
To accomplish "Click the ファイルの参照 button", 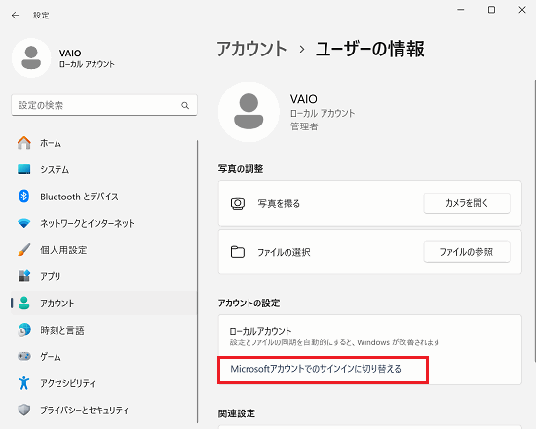I will click(x=467, y=252).
